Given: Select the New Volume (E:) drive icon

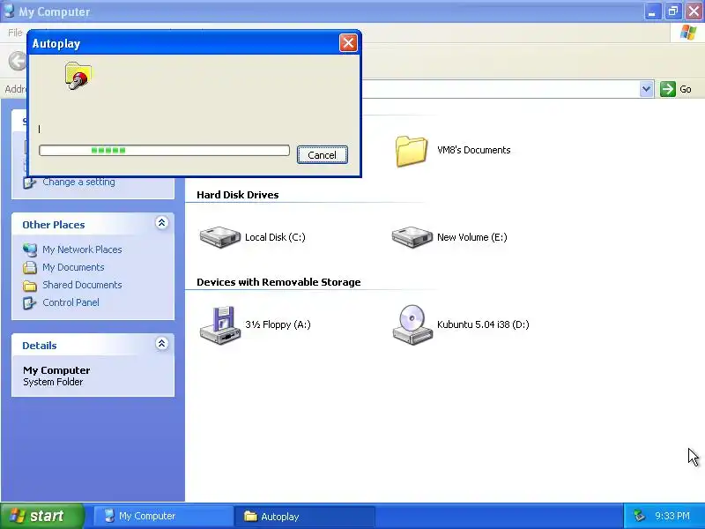Looking at the screenshot, I should click(x=412, y=237).
